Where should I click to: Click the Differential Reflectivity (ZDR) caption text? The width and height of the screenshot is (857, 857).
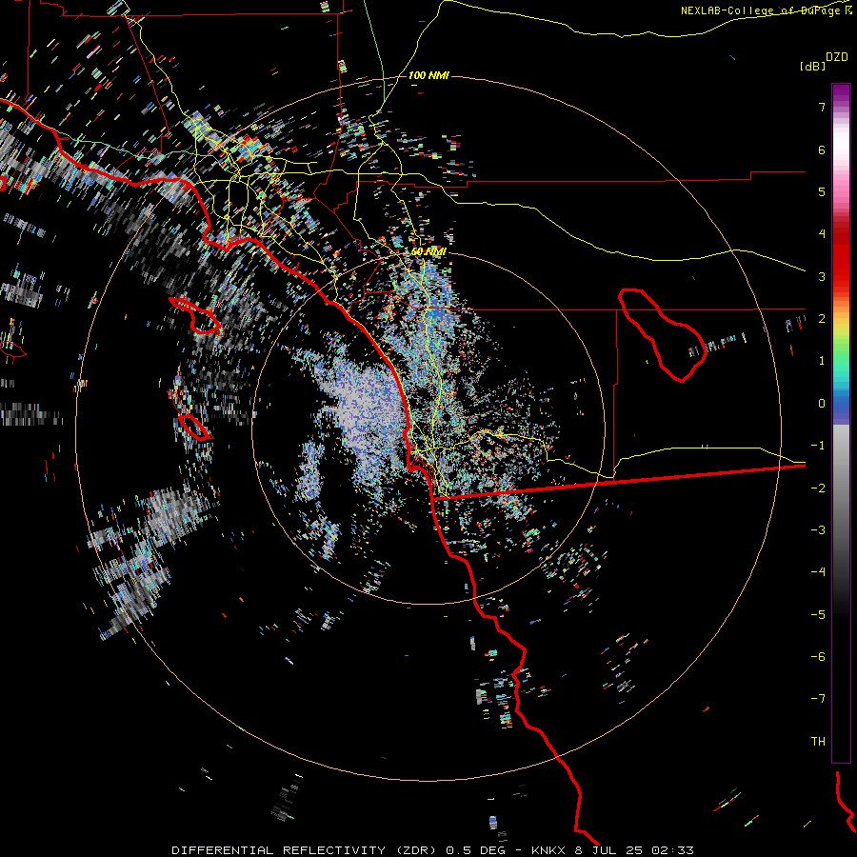(306, 850)
